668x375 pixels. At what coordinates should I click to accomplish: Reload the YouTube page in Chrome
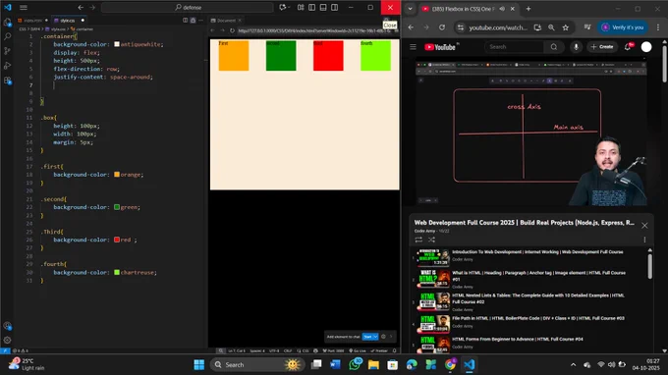click(442, 27)
